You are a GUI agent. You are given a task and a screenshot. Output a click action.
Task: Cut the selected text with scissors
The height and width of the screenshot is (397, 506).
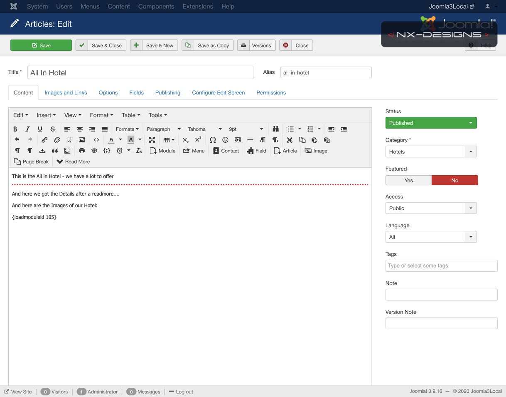290,140
